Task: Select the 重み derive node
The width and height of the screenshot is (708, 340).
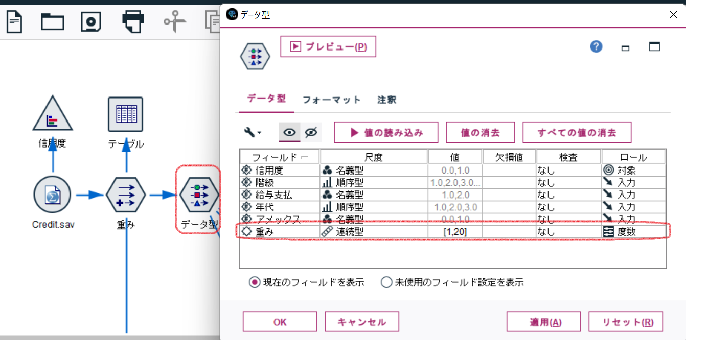Action: coord(125,195)
